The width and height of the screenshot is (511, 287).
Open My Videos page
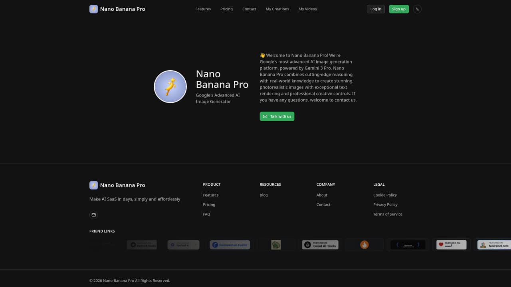[x=308, y=9]
